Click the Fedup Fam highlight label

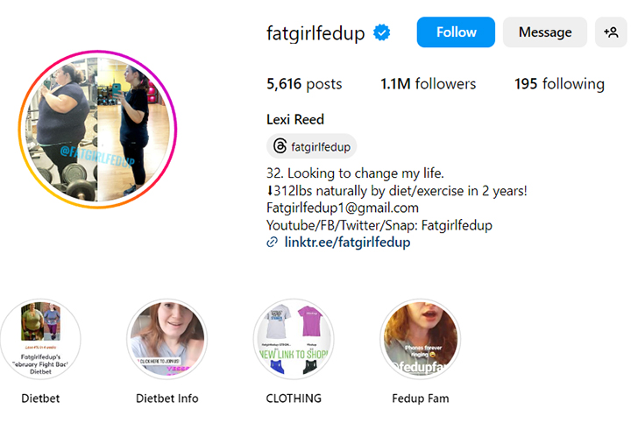[x=421, y=398]
